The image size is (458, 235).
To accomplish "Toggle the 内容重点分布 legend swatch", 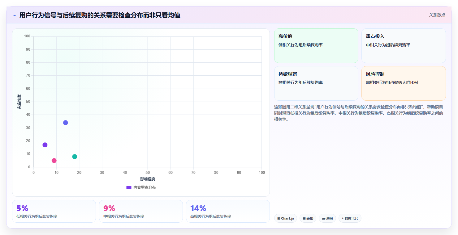I will coord(129,188).
